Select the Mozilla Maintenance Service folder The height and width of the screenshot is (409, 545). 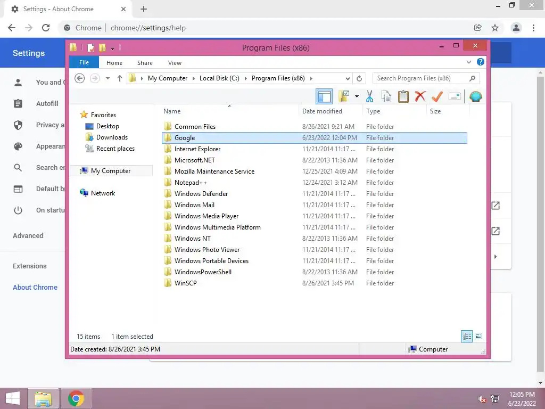[x=315, y=171]
